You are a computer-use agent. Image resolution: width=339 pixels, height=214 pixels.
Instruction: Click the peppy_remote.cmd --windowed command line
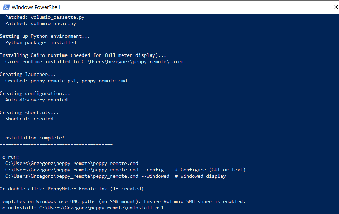pyautogui.click(x=87, y=176)
